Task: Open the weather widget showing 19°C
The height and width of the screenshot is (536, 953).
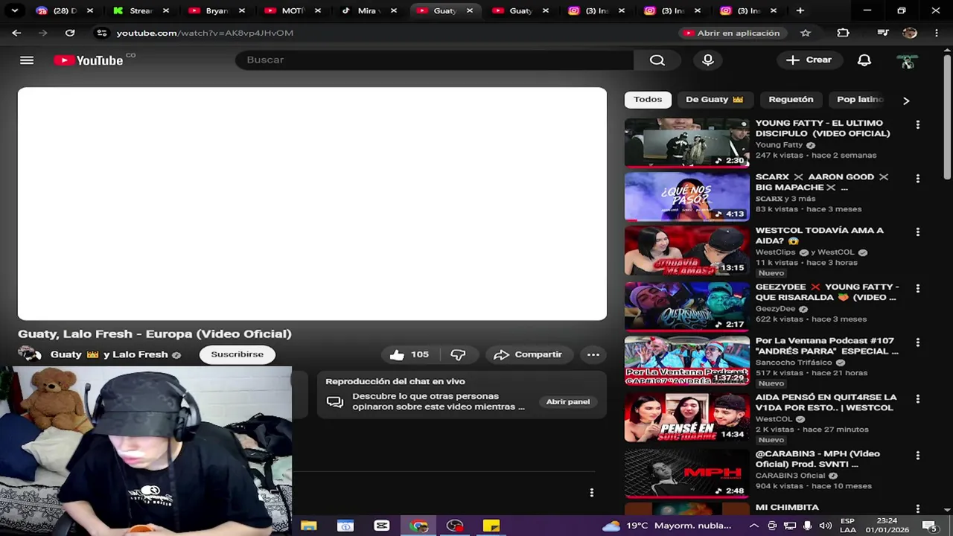Action: point(667,526)
